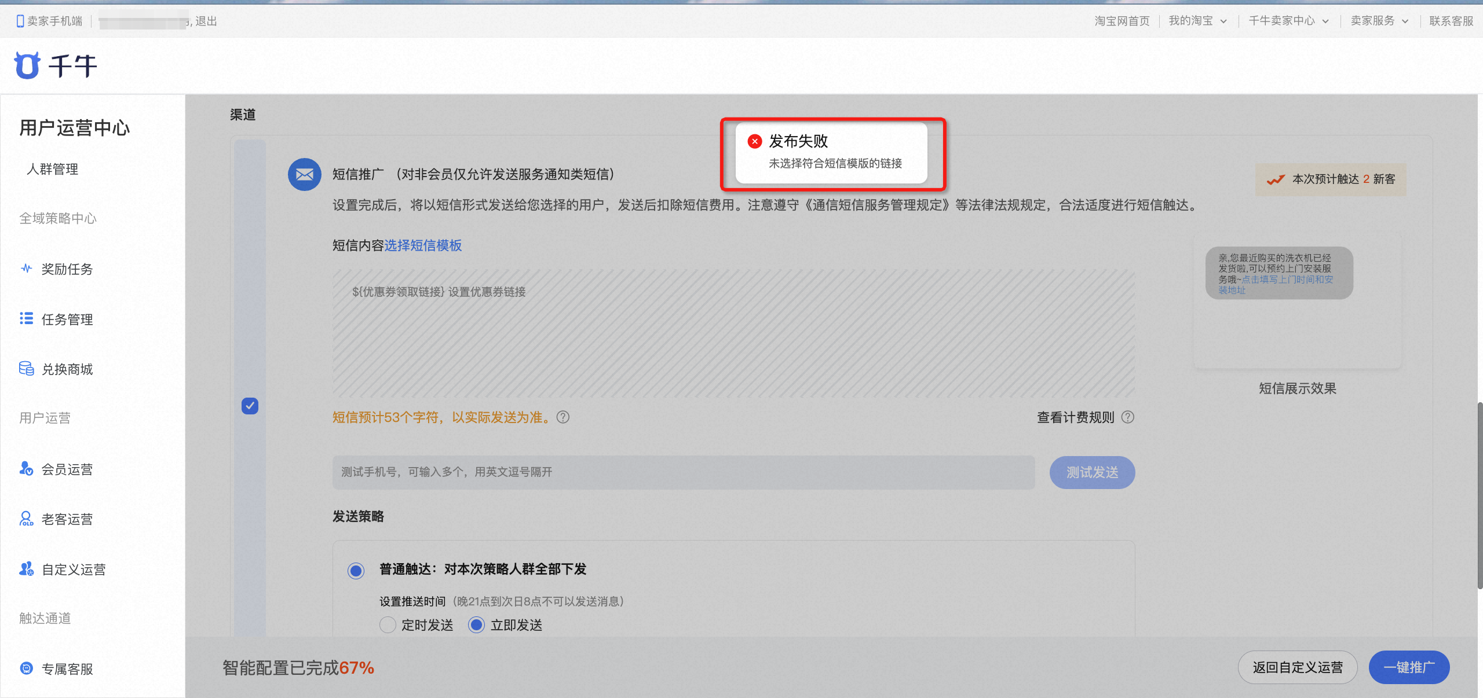Click 卖家手机端 link
Screen dimensions: 1483x698
(54, 21)
